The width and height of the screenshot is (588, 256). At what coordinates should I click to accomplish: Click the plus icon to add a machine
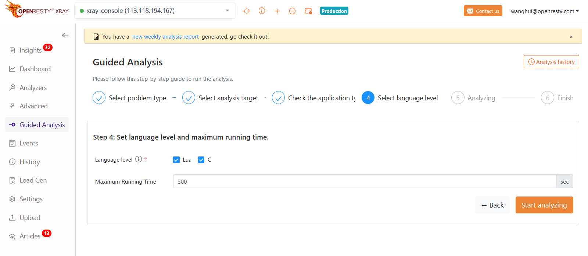click(277, 11)
